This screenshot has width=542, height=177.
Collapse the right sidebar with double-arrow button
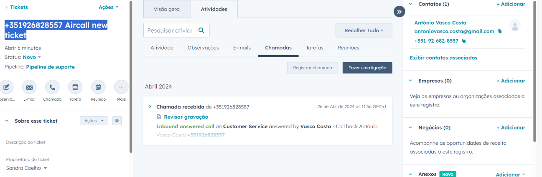point(399,12)
